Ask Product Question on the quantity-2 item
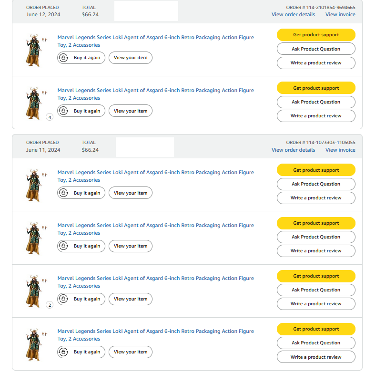375x373 pixels. [x=316, y=290]
